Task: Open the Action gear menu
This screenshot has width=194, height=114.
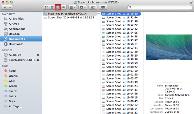Action: click(x=83, y=7)
